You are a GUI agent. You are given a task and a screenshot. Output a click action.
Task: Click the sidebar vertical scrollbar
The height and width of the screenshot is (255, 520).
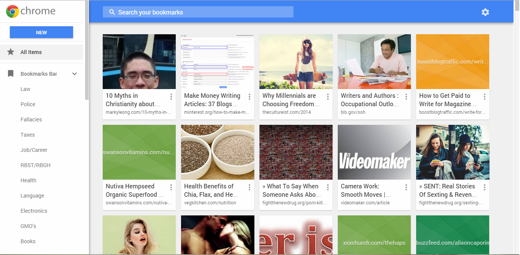(87, 49)
